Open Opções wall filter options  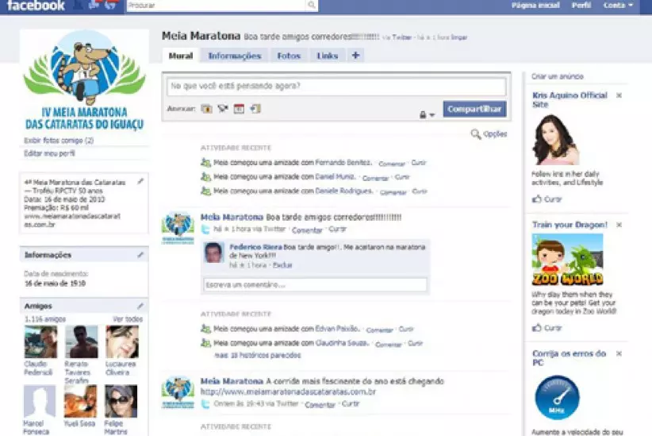coord(489,134)
